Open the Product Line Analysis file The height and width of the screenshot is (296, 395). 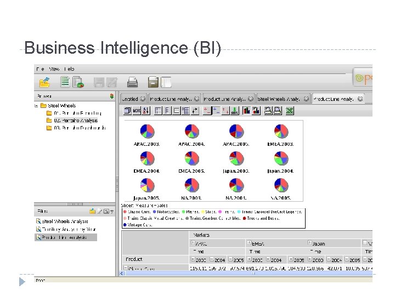(x=65, y=237)
